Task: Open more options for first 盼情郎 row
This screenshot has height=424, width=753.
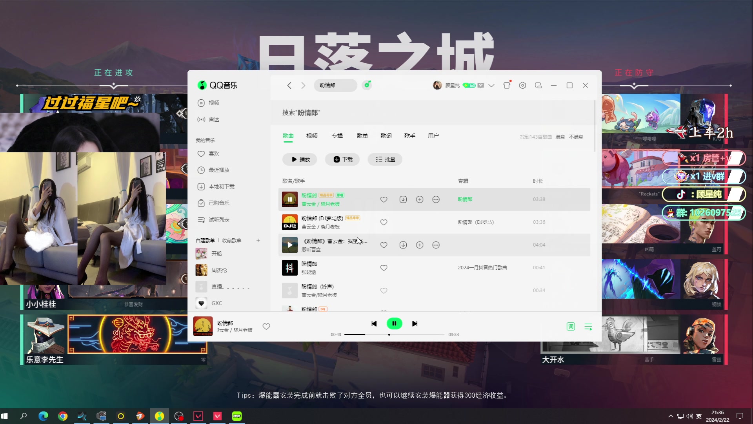Action: click(x=436, y=199)
